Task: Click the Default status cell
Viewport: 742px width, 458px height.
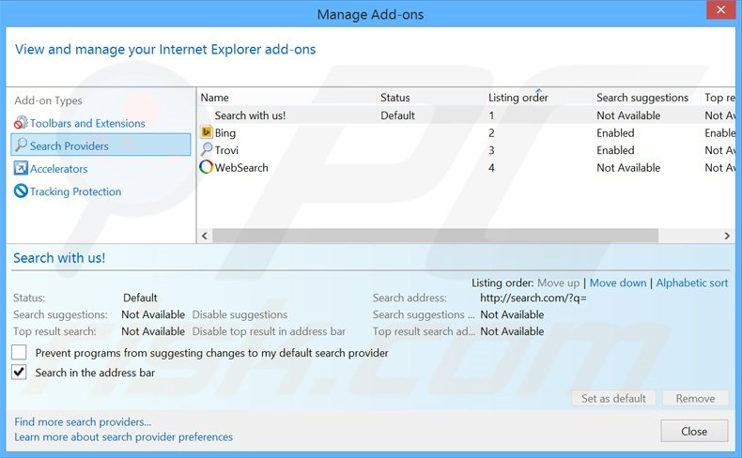Action: point(397,115)
